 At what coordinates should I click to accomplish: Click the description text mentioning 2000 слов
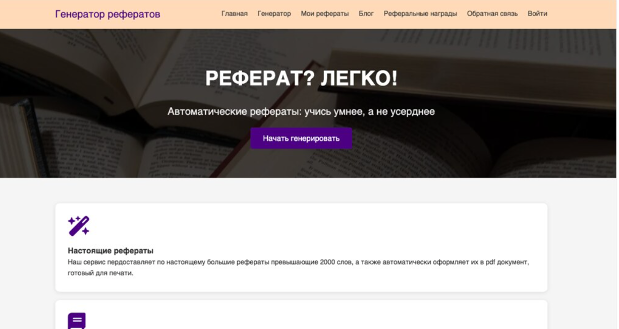pos(298,262)
